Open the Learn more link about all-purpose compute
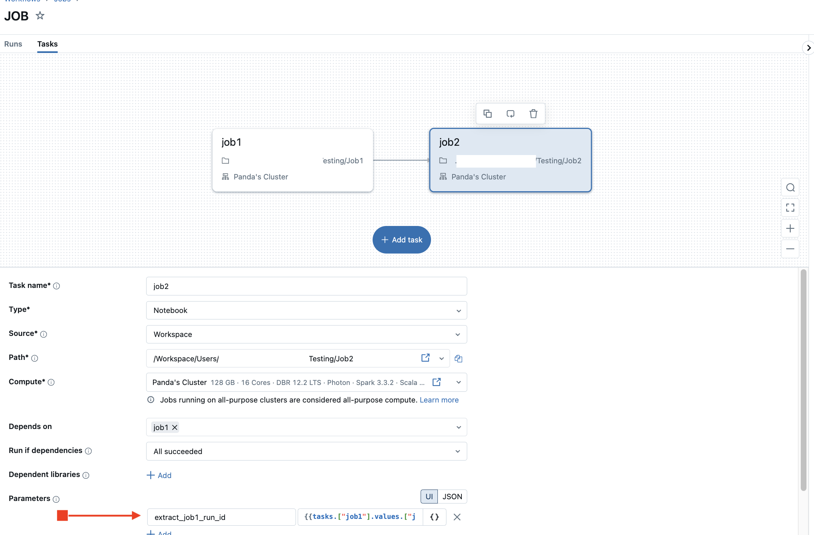 pyautogui.click(x=439, y=400)
